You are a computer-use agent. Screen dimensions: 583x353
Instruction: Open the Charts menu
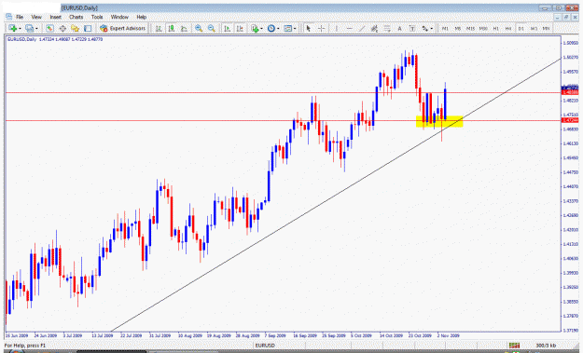coord(76,17)
